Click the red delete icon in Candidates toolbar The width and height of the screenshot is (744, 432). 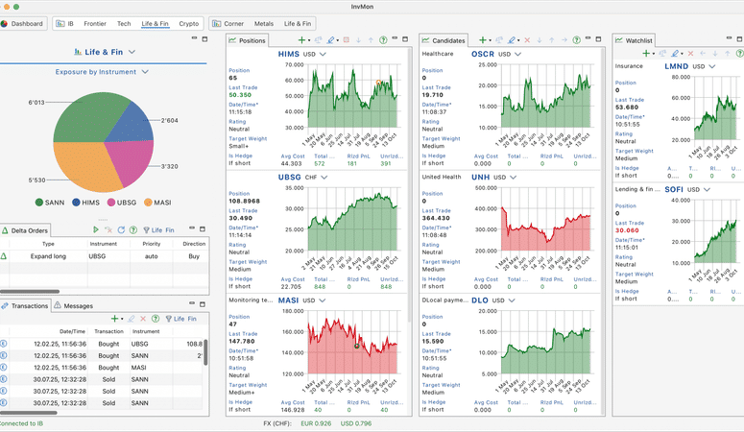(526, 40)
